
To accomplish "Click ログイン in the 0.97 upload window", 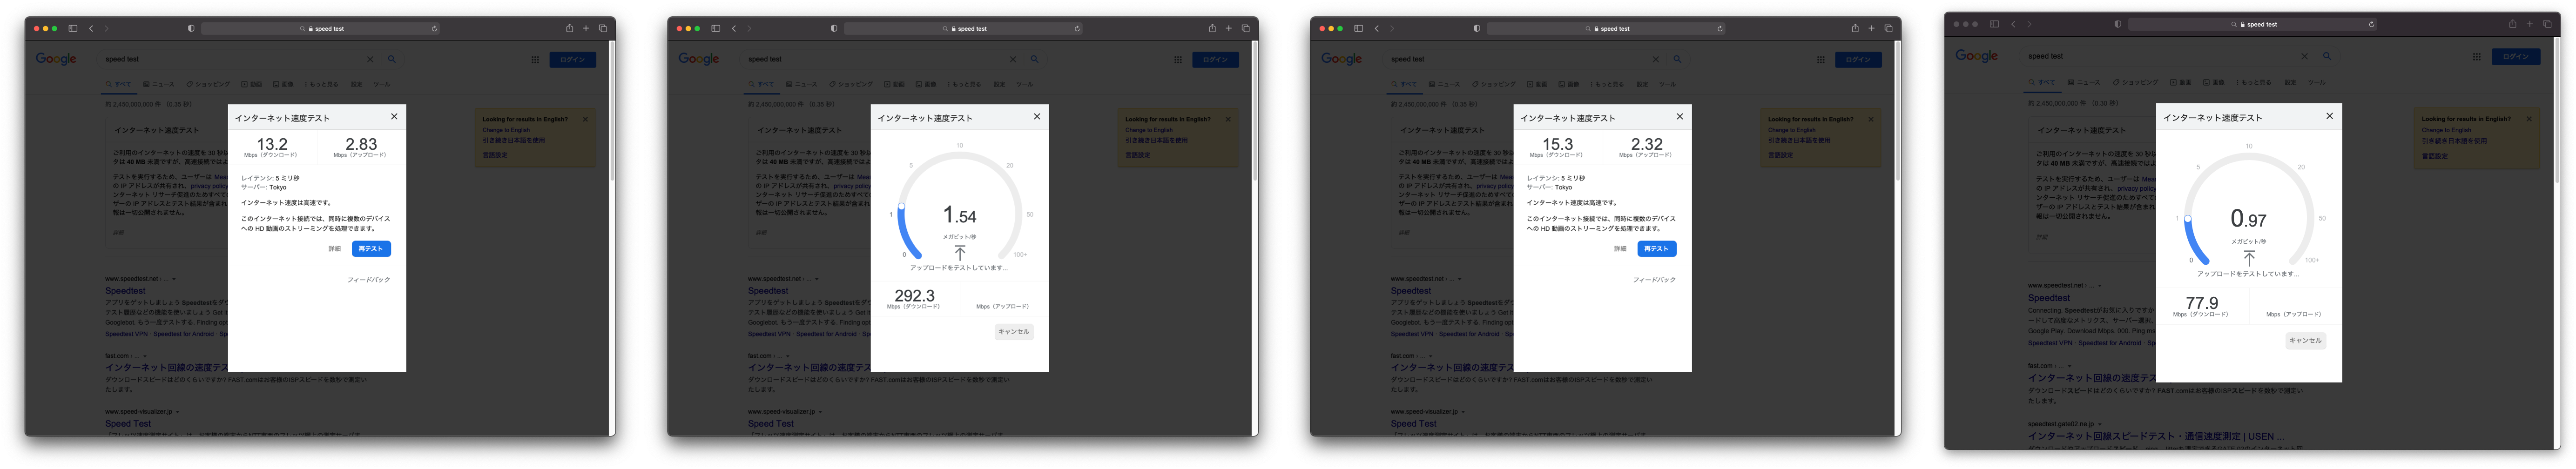I will pyautogui.click(x=2516, y=57).
